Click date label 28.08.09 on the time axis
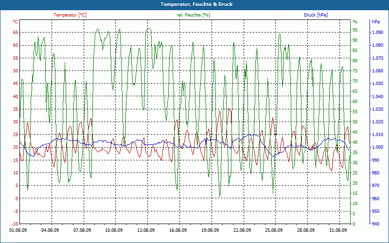The width and height of the screenshot is (389, 243). click(x=306, y=230)
